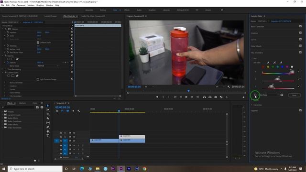Toggle Linked Selection in the timeline
This screenshot has width=306, height=172.
[x=67, y=111]
